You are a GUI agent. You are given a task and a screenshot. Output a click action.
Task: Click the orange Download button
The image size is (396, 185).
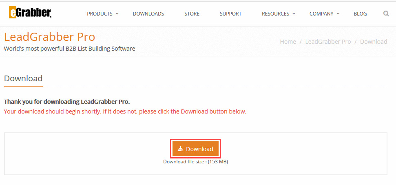point(195,149)
